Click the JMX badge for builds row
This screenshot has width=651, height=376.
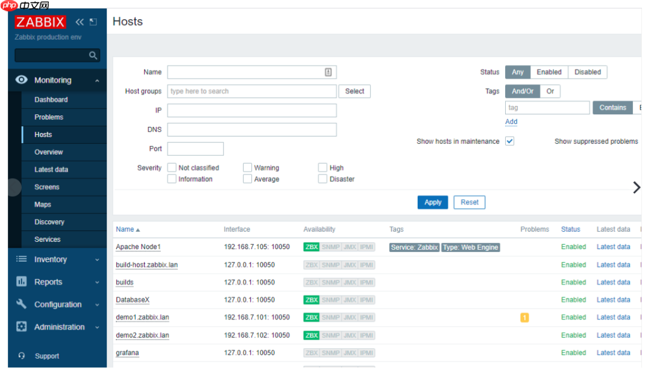click(350, 282)
